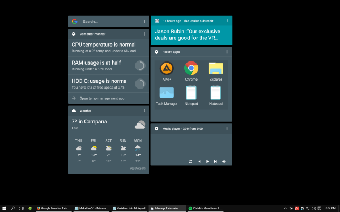Open the Oculus subreddit widget options menu
The image size is (340, 212).
pyautogui.click(x=227, y=21)
